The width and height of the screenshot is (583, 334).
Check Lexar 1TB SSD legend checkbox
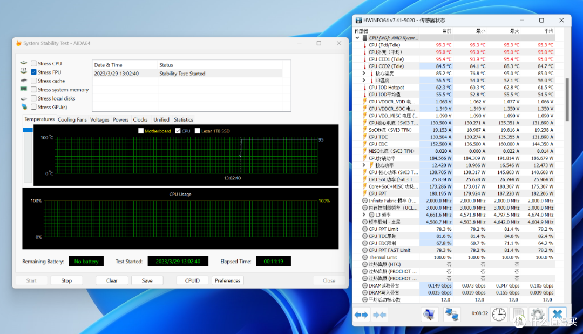tap(198, 131)
